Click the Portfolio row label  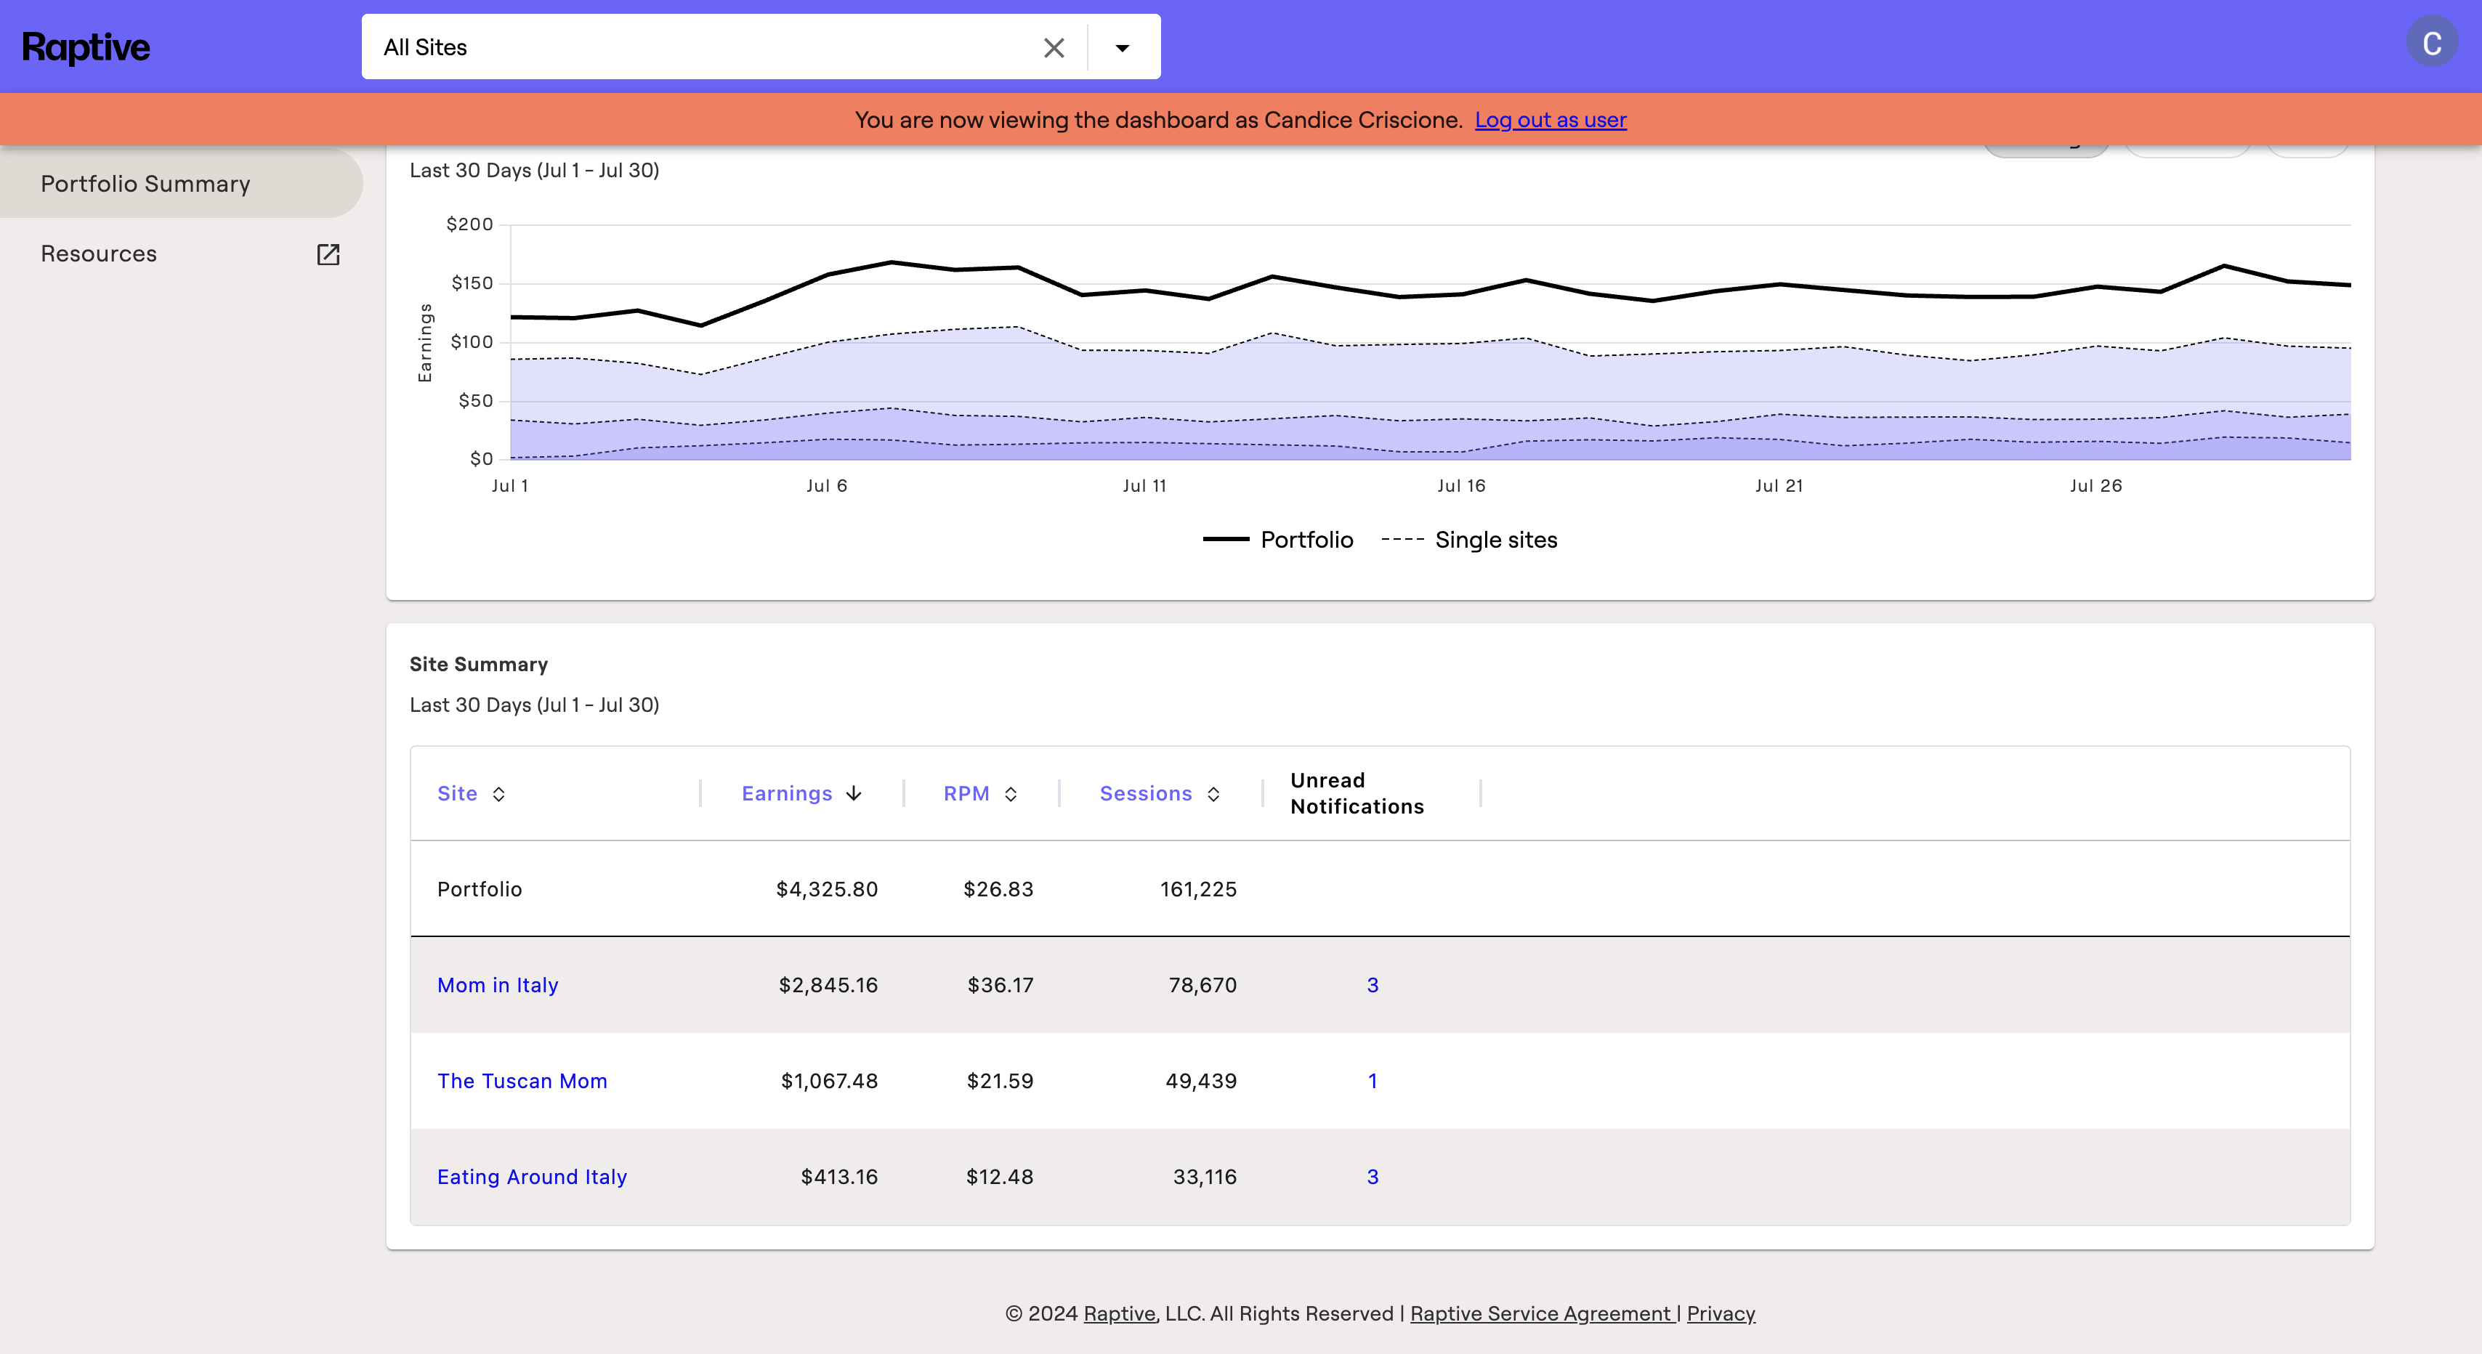pos(479,889)
